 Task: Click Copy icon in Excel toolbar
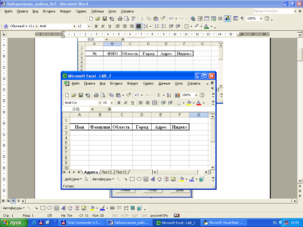(x=111, y=95)
